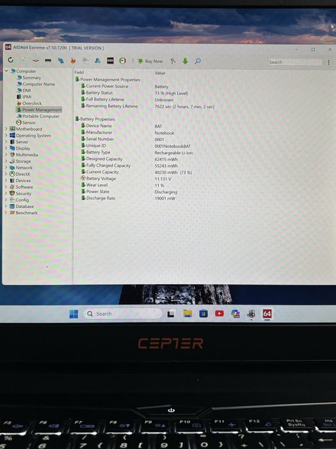The width and height of the screenshot is (336, 449).
Task: Launch the Disk Benchmark toolbar icon
Action: (36, 60)
